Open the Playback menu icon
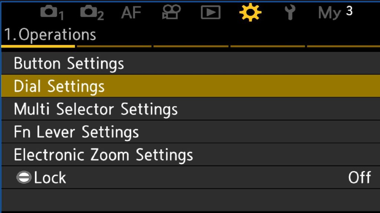Viewport: 380px width, 213px height. pos(210,13)
